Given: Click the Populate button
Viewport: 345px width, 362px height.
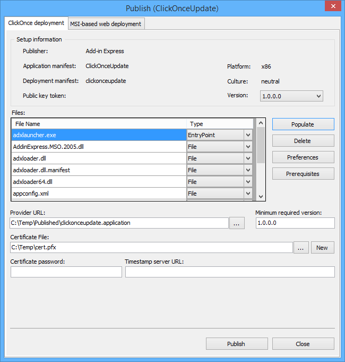Looking at the screenshot, I should pyautogui.click(x=303, y=124).
